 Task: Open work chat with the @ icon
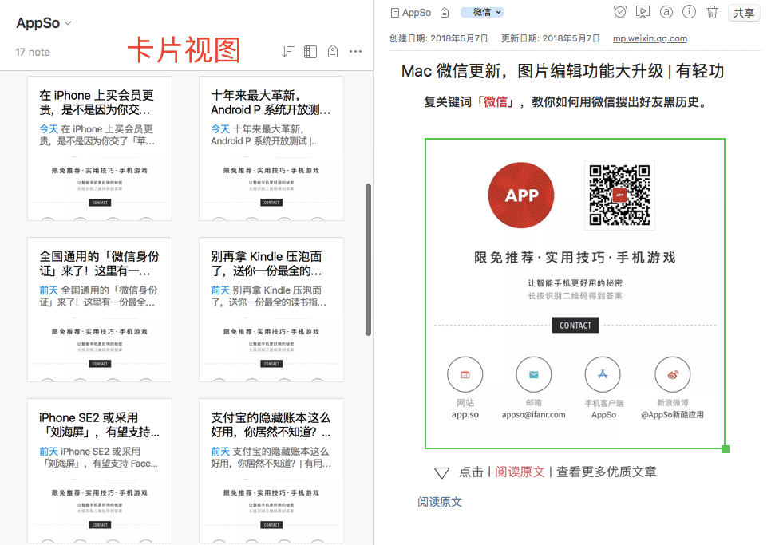(x=666, y=13)
